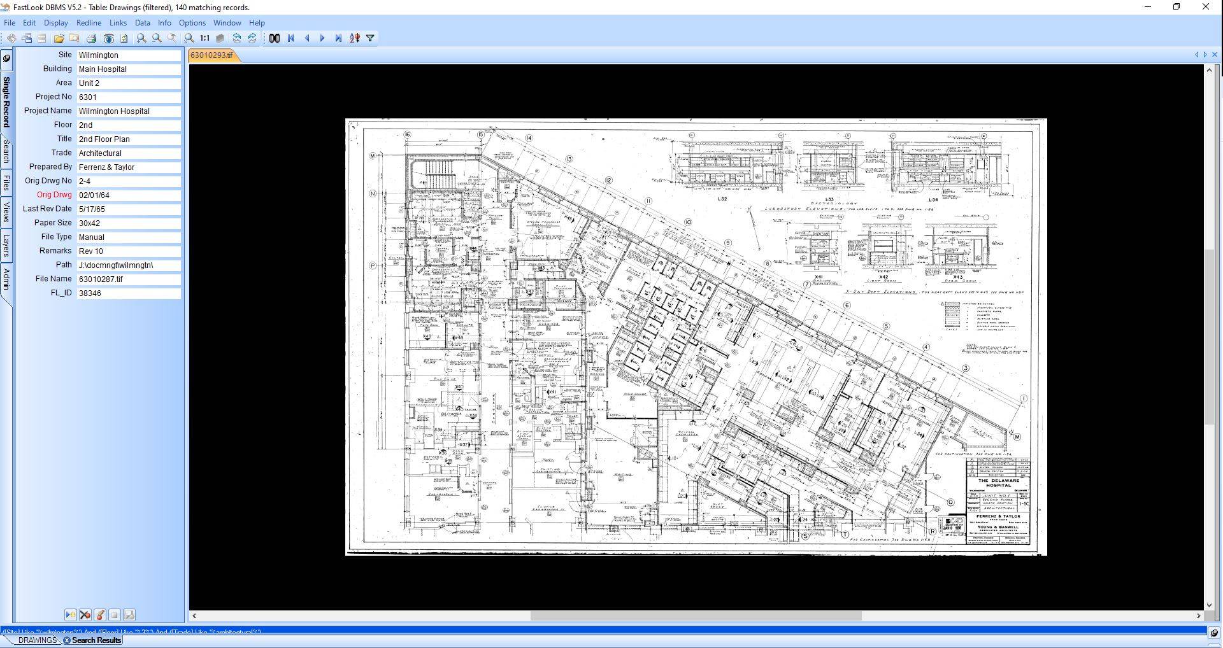Screen dimensions: 1223x648
Task: Click the Open file folder icon
Action: tap(59, 38)
